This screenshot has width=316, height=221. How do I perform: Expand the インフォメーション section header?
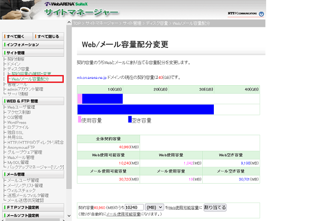(34, 45)
